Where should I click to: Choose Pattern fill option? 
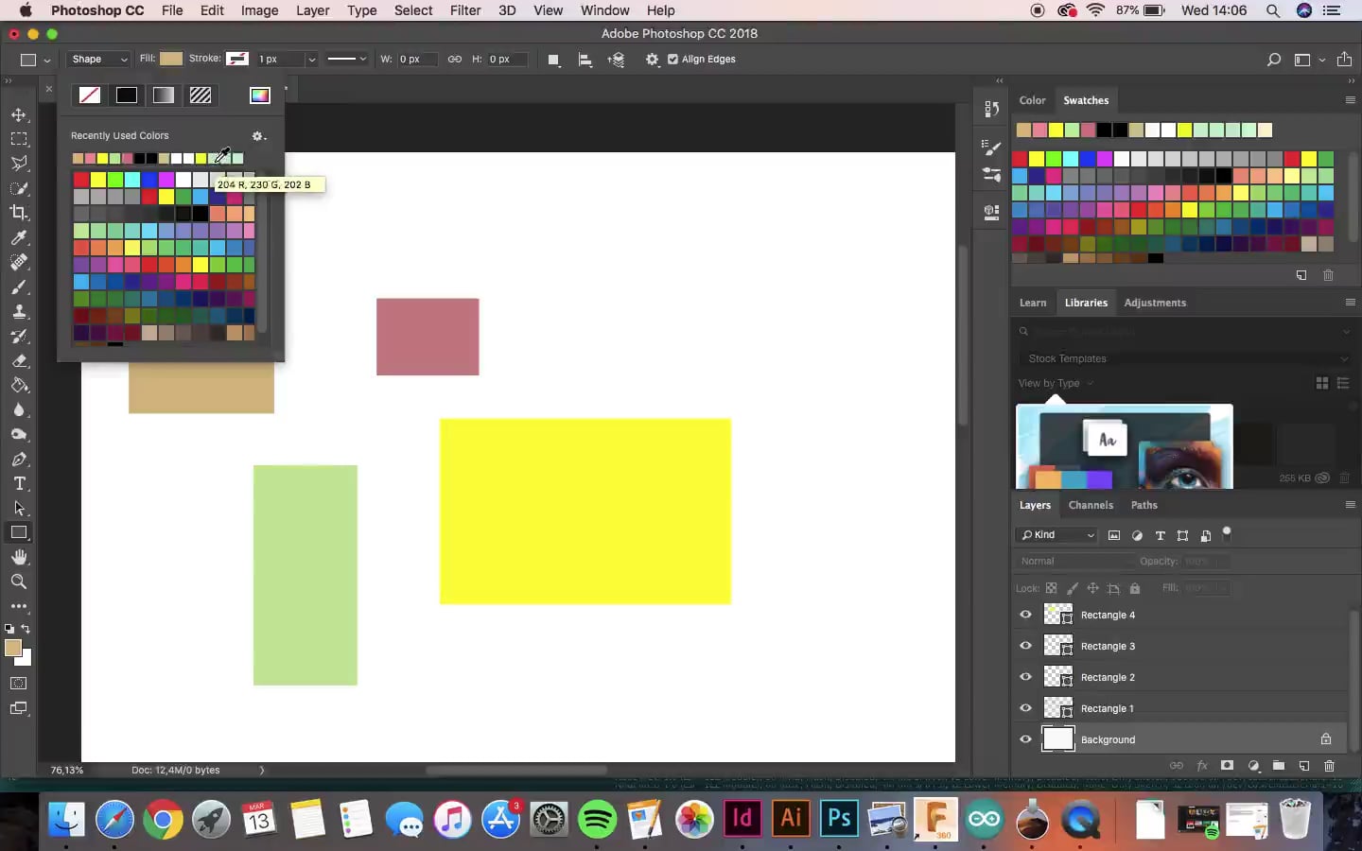tap(201, 95)
